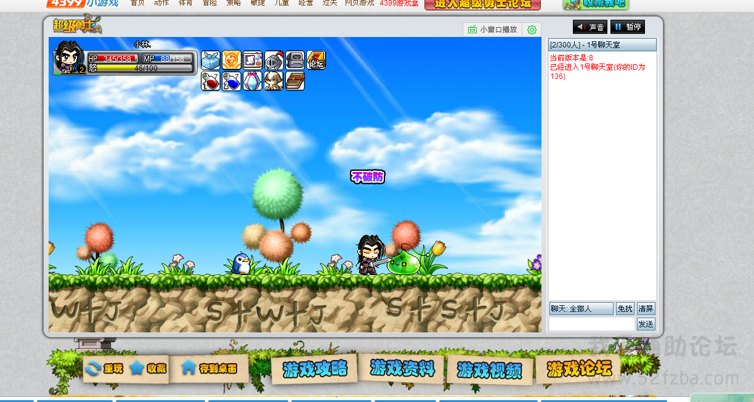
Task: Click the pink ribbon crystal egg icon
Action: [253, 81]
